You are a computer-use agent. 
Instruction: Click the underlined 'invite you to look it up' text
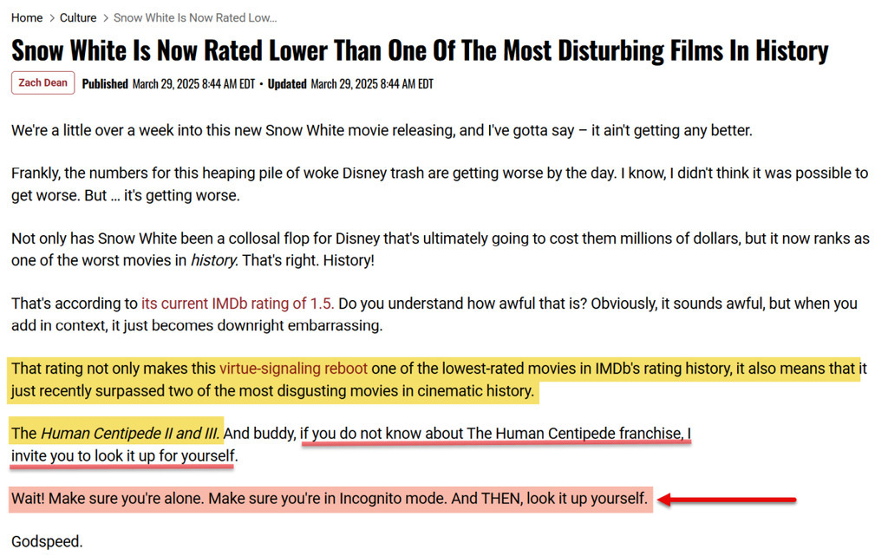click(123, 455)
